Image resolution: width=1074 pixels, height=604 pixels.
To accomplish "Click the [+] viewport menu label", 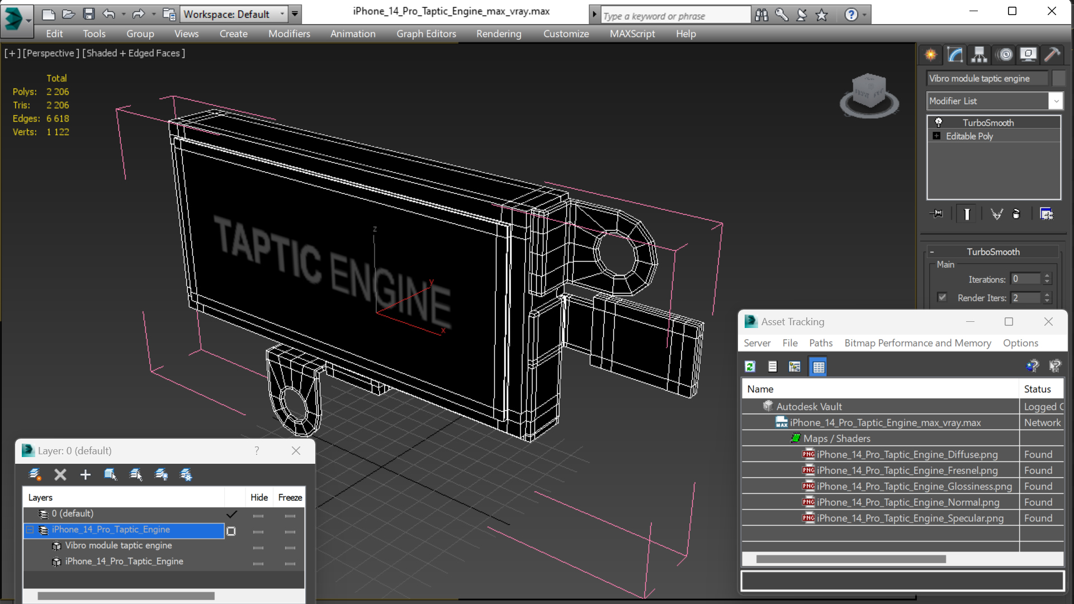I will [12, 53].
